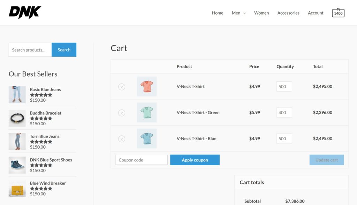
Task: Open the red V-Neck T-Shirt thumbnail
Action: pyautogui.click(x=147, y=86)
